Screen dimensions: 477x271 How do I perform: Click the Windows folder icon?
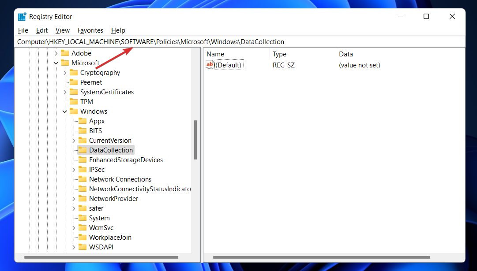point(74,111)
